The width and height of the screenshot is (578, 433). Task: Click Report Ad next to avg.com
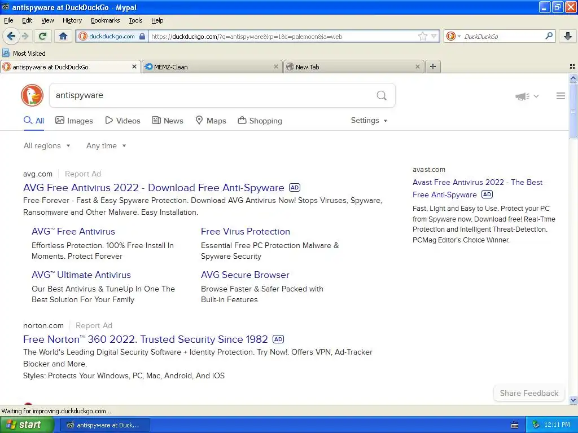click(x=83, y=174)
